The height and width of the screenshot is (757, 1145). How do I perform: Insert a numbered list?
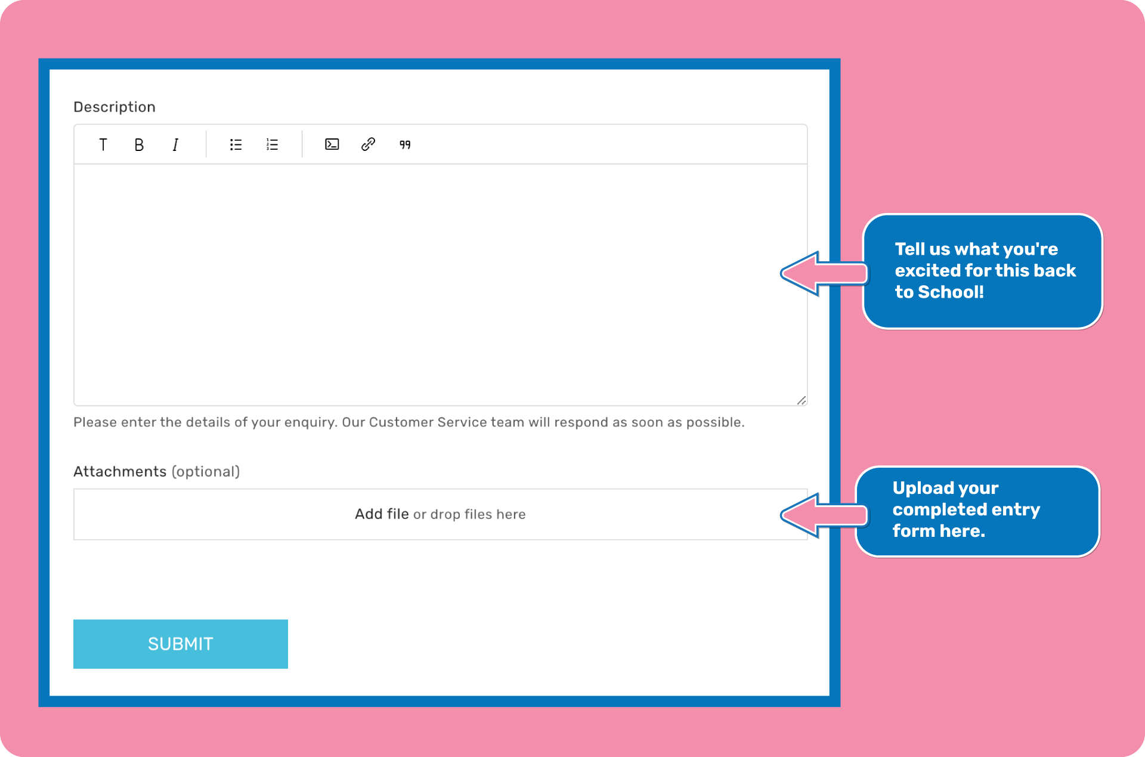[x=272, y=144]
